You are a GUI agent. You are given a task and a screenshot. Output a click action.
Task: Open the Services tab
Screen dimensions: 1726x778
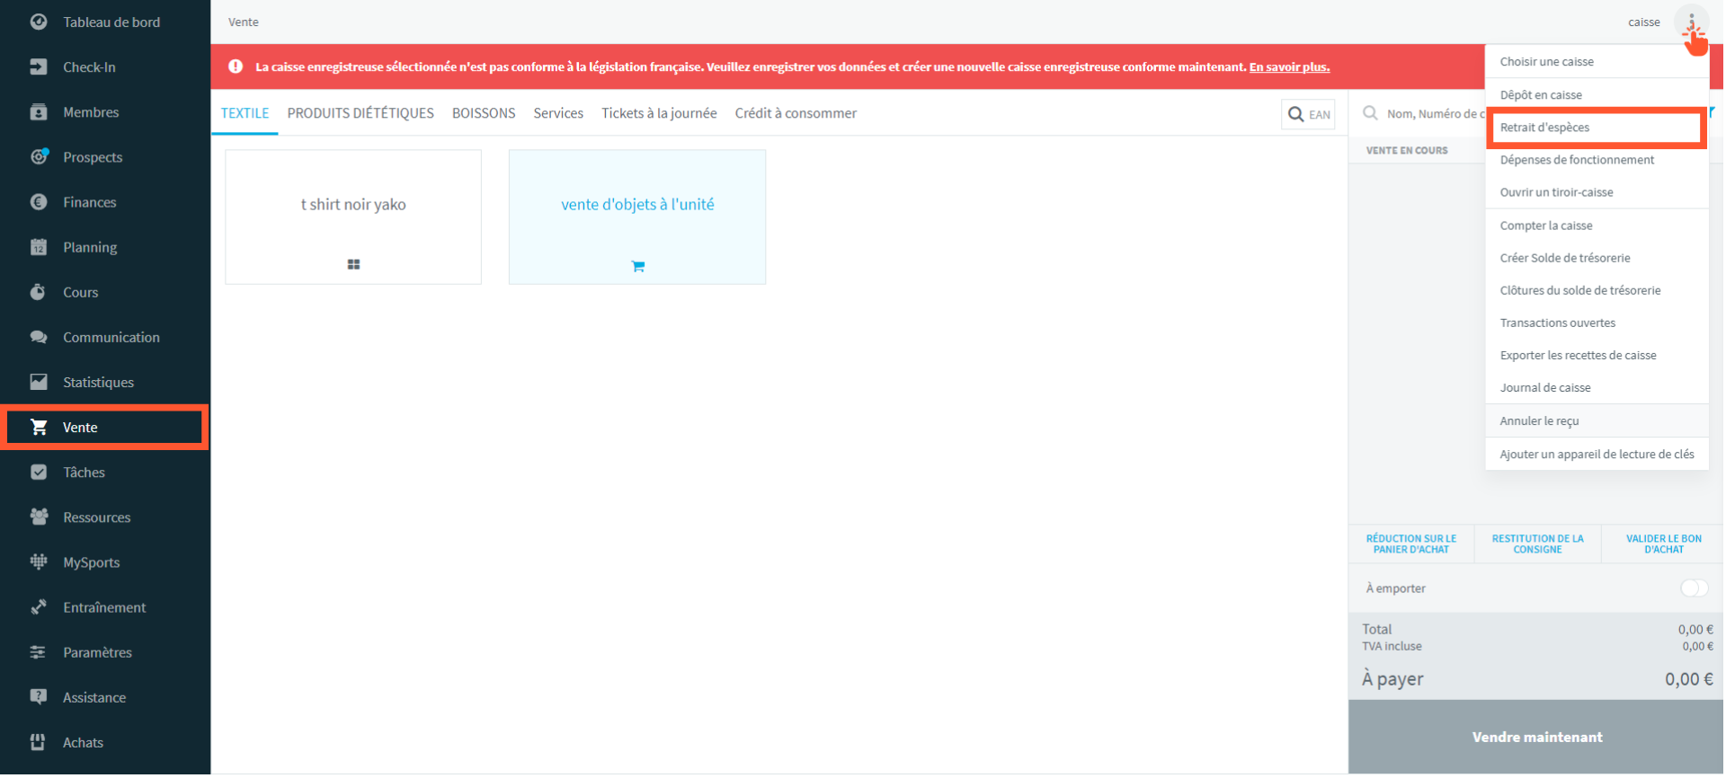click(x=558, y=113)
